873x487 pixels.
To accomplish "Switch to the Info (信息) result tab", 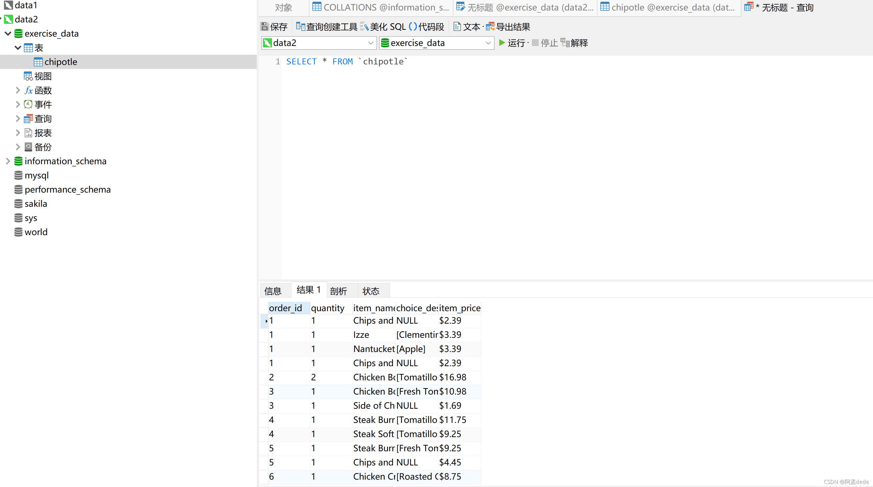I will 273,291.
